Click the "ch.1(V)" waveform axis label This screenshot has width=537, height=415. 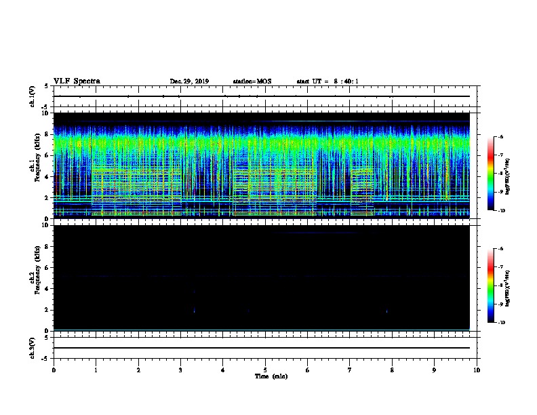click(x=33, y=96)
